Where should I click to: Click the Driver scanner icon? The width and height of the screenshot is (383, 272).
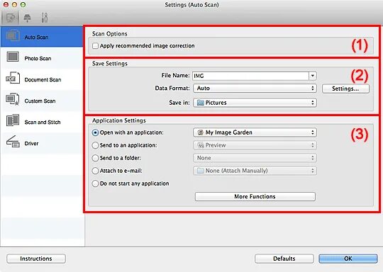tap(13, 142)
